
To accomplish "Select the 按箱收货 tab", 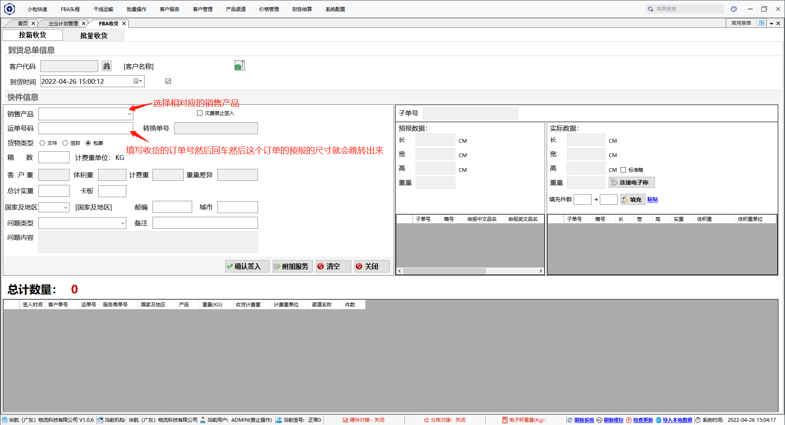I will pos(33,35).
